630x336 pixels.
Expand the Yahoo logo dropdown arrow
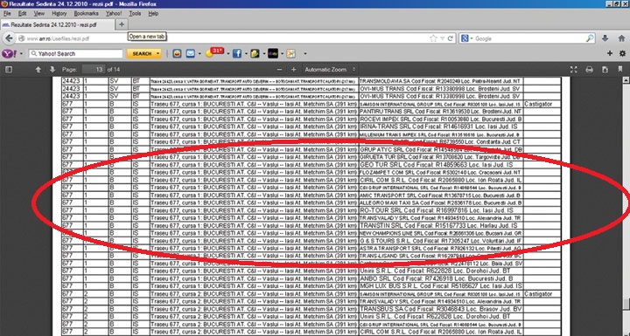pos(21,54)
